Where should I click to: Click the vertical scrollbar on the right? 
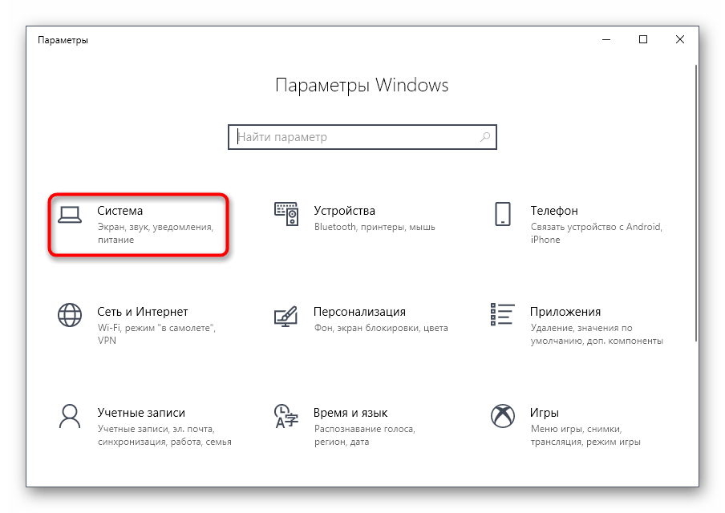pyautogui.click(x=695, y=204)
